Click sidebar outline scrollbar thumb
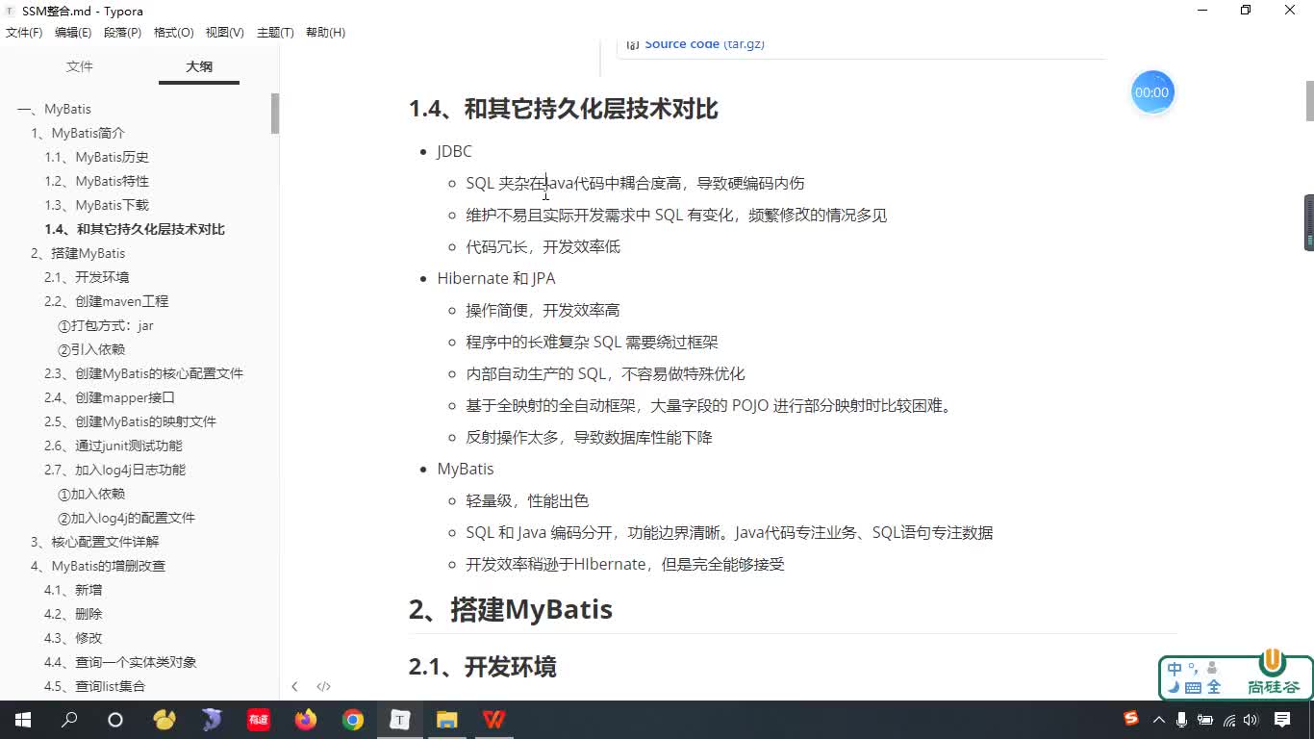1314x739 pixels. pos(275,114)
